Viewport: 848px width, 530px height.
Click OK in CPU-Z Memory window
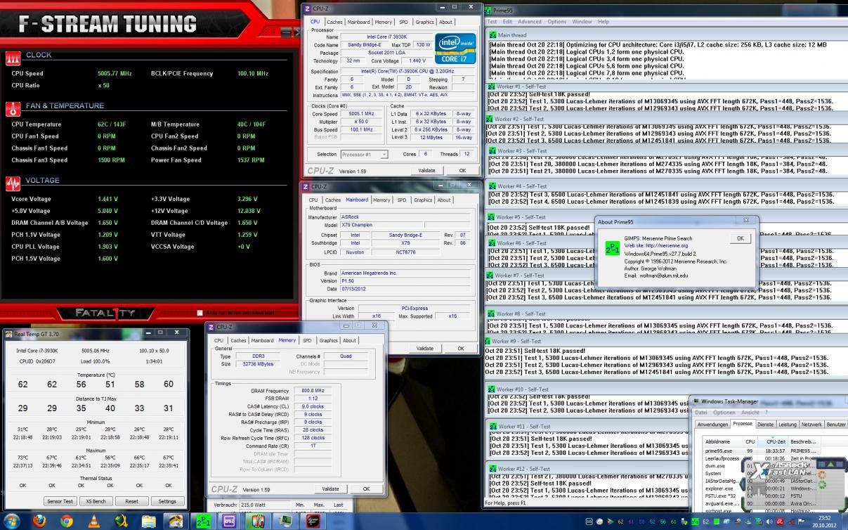pyautogui.click(x=366, y=489)
